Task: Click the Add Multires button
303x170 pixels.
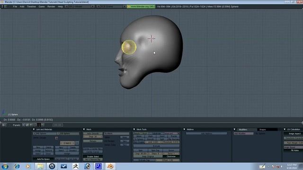Action: click(x=206, y=134)
